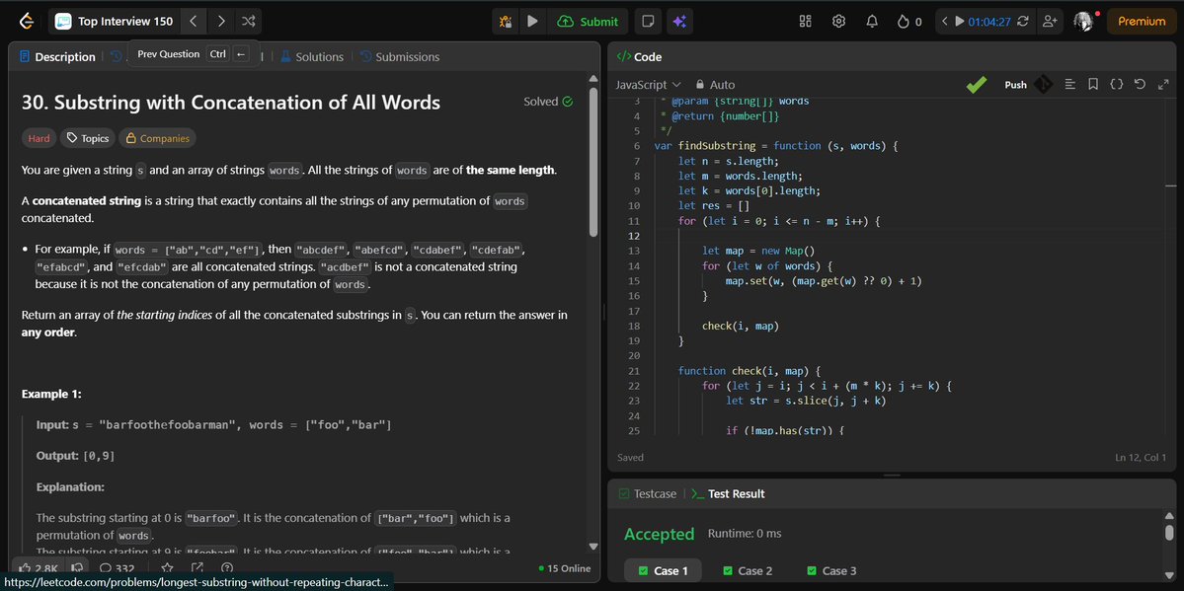Click the Premium button
Image resolution: width=1184 pixels, height=591 pixels.
click(1142, 21)
